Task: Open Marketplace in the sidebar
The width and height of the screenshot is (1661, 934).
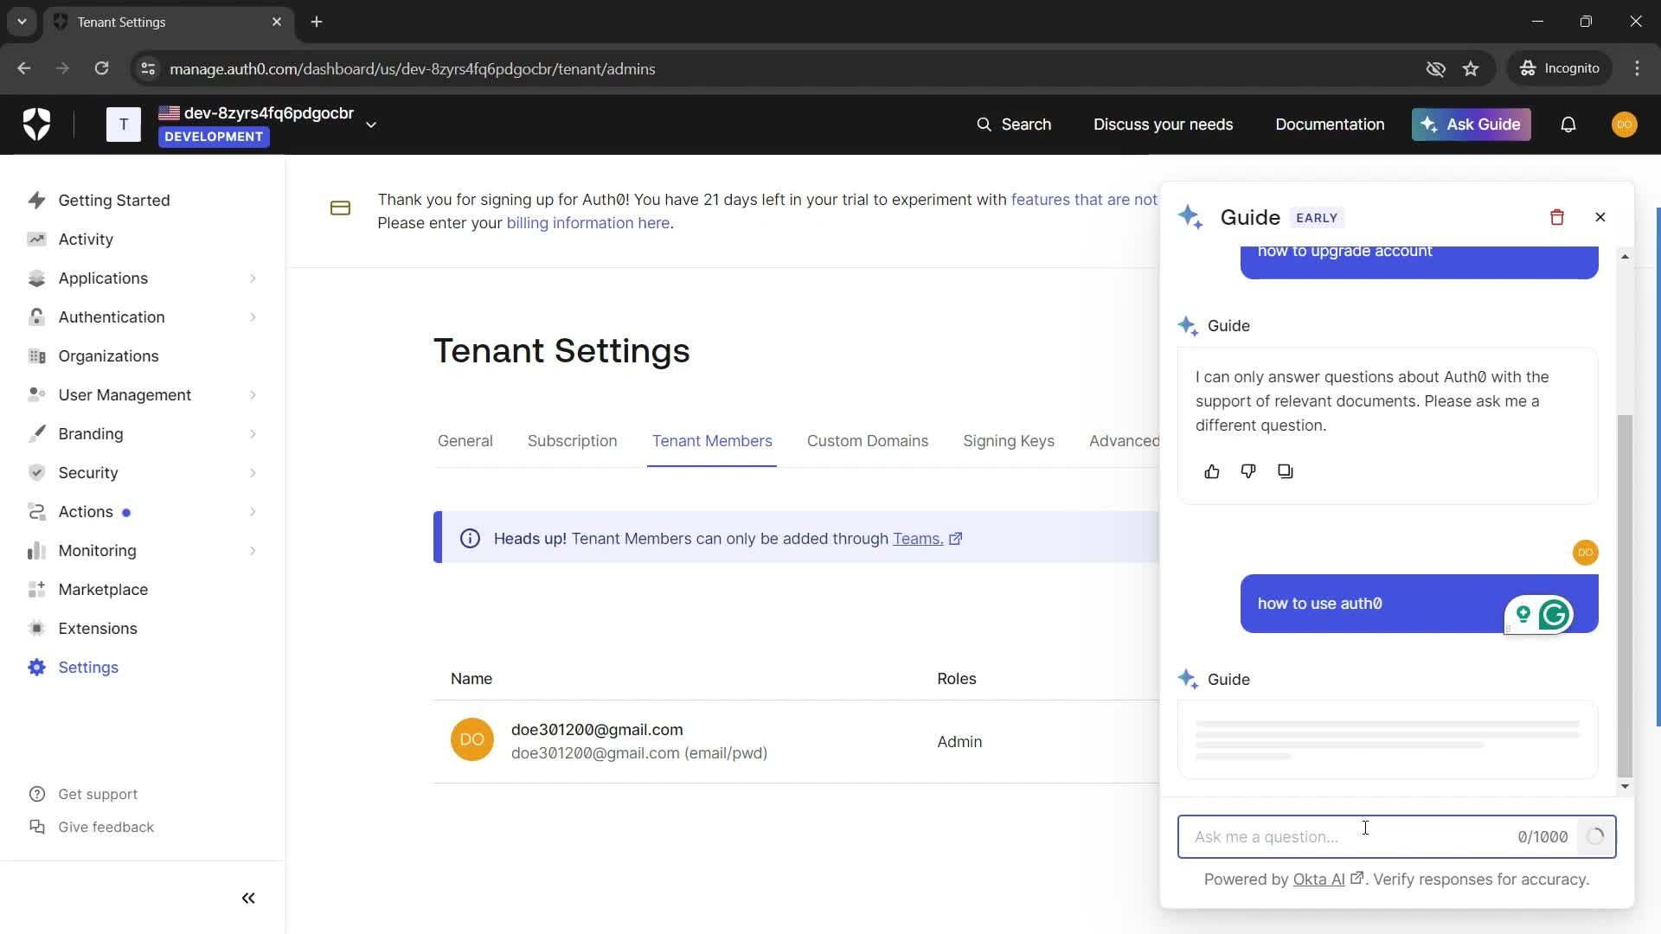Action: pyautogui.click(x=103, y=590)
